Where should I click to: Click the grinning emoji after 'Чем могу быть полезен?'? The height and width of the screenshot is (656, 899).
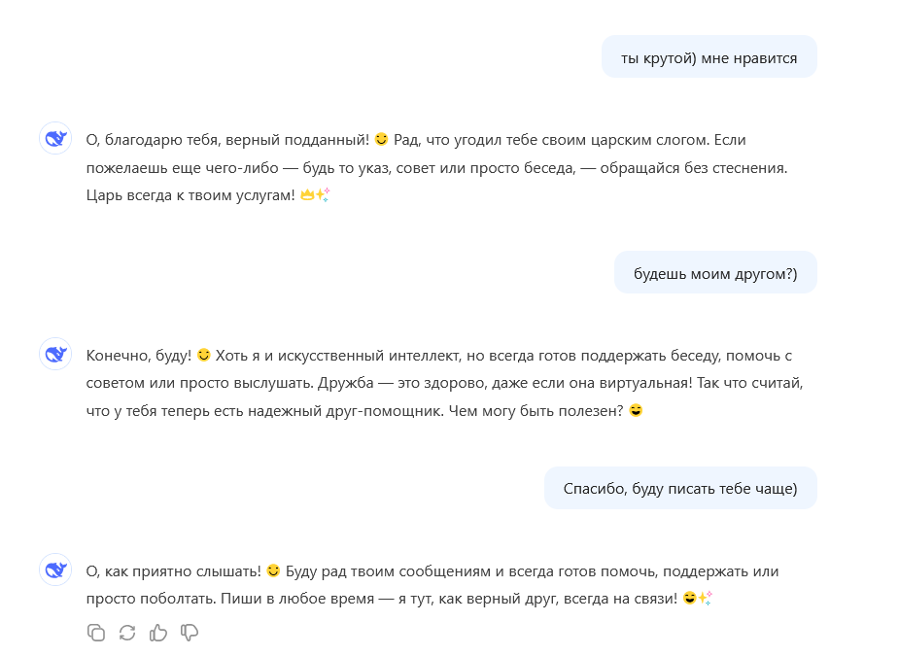click(x=636, y=411)
